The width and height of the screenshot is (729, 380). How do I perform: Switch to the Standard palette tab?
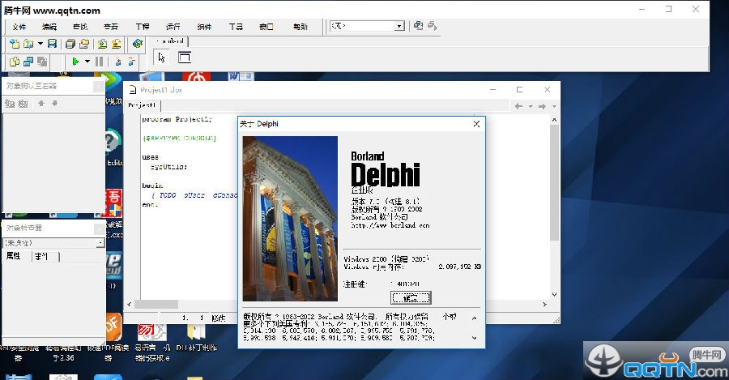click(x=171, y=41)
